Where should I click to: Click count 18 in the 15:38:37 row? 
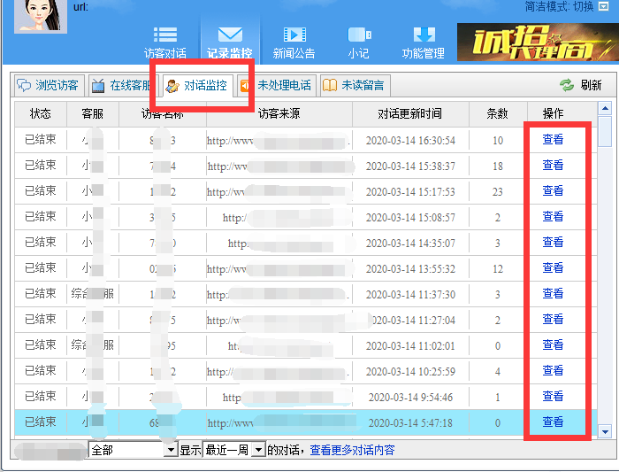click(x=497, y=166)
